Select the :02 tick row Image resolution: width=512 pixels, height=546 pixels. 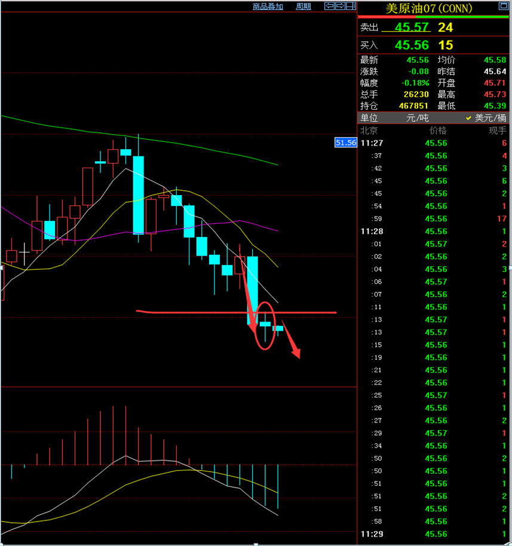433,257
